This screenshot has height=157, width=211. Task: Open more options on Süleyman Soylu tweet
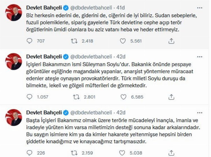[x=199, y=56]
